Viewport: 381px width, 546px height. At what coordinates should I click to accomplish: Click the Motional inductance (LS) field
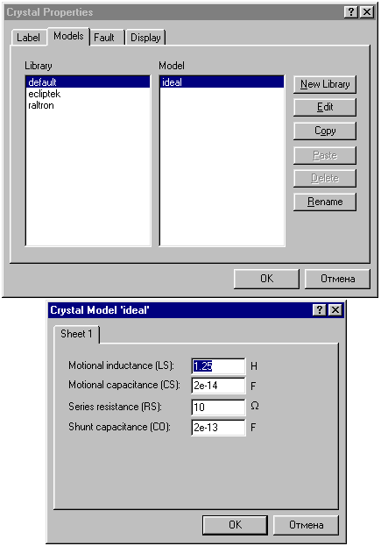click(x=218, y=366)
